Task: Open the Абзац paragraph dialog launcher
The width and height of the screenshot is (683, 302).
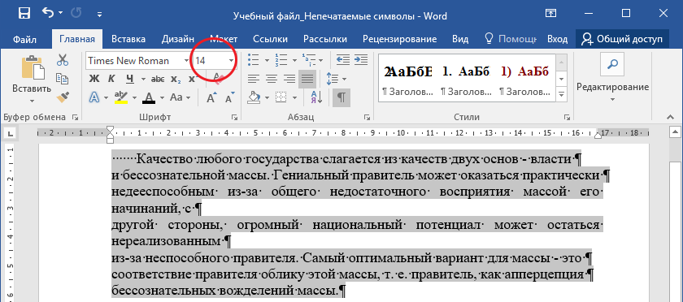Action: [x=367, y=117]
